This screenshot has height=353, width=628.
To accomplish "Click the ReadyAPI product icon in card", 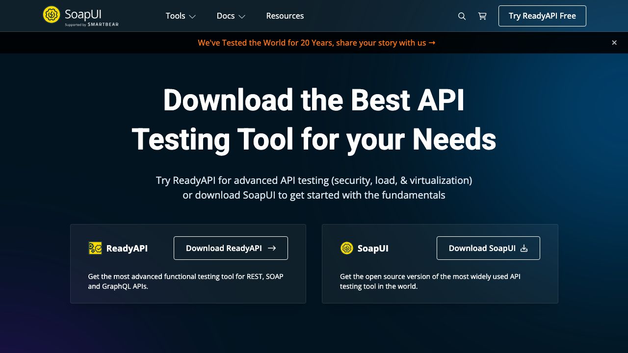I will (95, 248).
